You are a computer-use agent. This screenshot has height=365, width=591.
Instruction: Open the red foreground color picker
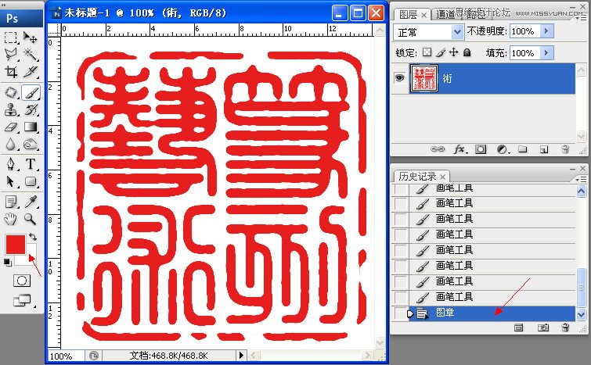click(16, 244)
